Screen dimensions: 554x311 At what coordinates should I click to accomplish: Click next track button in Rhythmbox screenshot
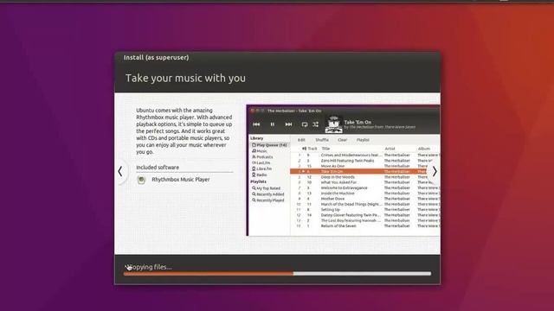[x=288, y=124]
